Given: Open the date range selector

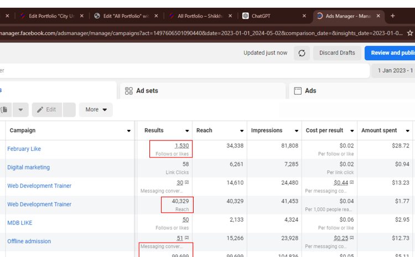Looking at the screenshot, I should tap(395, 71).
